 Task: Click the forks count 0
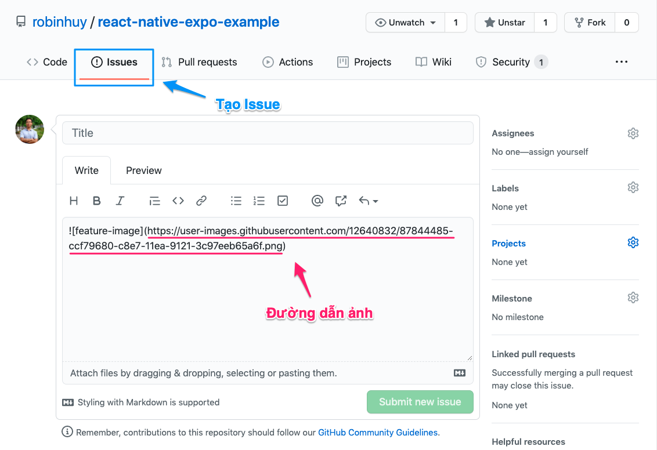click(626, 23)
